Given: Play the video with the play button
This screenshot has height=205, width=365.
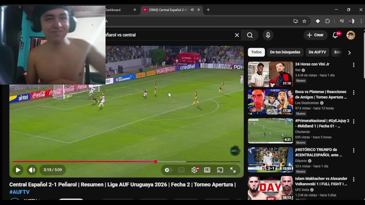Looking at the screenshot, I should coord(18,170).
